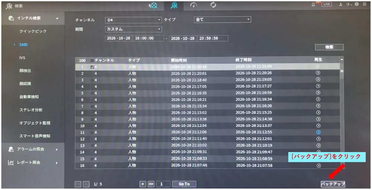Image resolution: width=372 pixels, height=190 pixels.
Task: Open the info icon at top right
Action: [357, 4]
